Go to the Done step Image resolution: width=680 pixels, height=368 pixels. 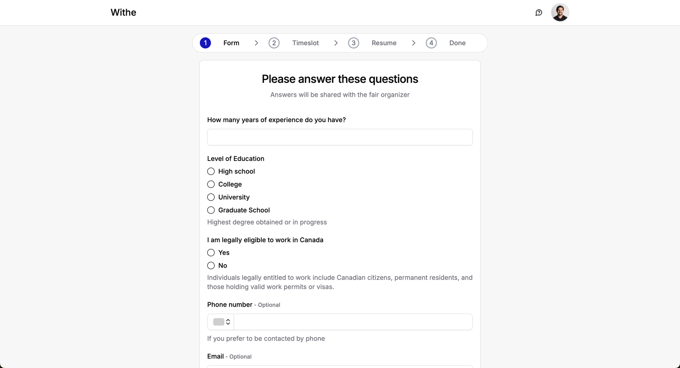pos(458,43)
